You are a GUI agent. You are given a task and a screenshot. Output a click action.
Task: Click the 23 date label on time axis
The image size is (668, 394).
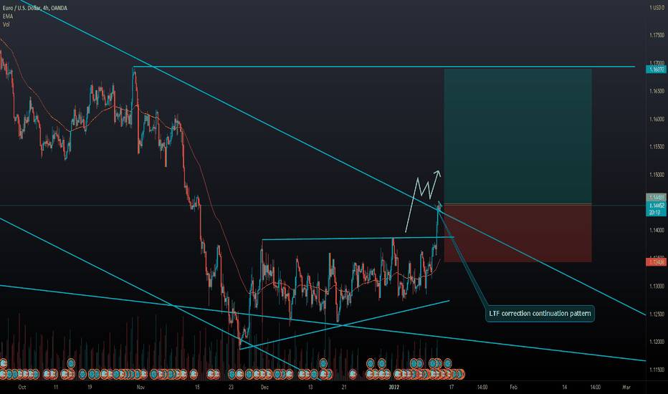point(231,387)
